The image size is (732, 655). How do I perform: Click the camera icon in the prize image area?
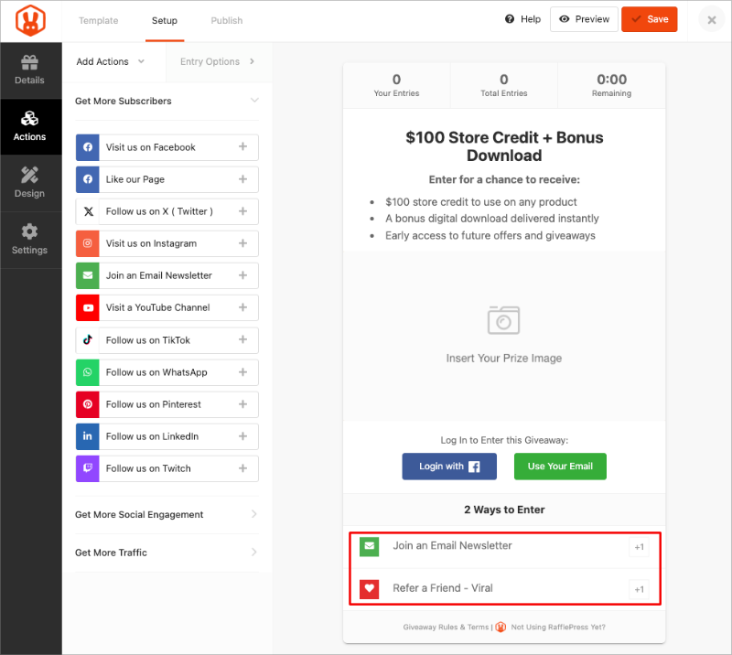[x=504, y=321]
